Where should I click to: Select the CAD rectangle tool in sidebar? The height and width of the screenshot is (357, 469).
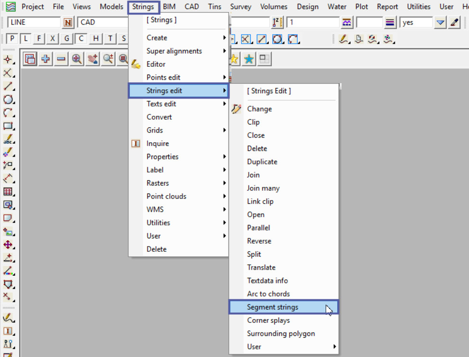coord(8,126)
